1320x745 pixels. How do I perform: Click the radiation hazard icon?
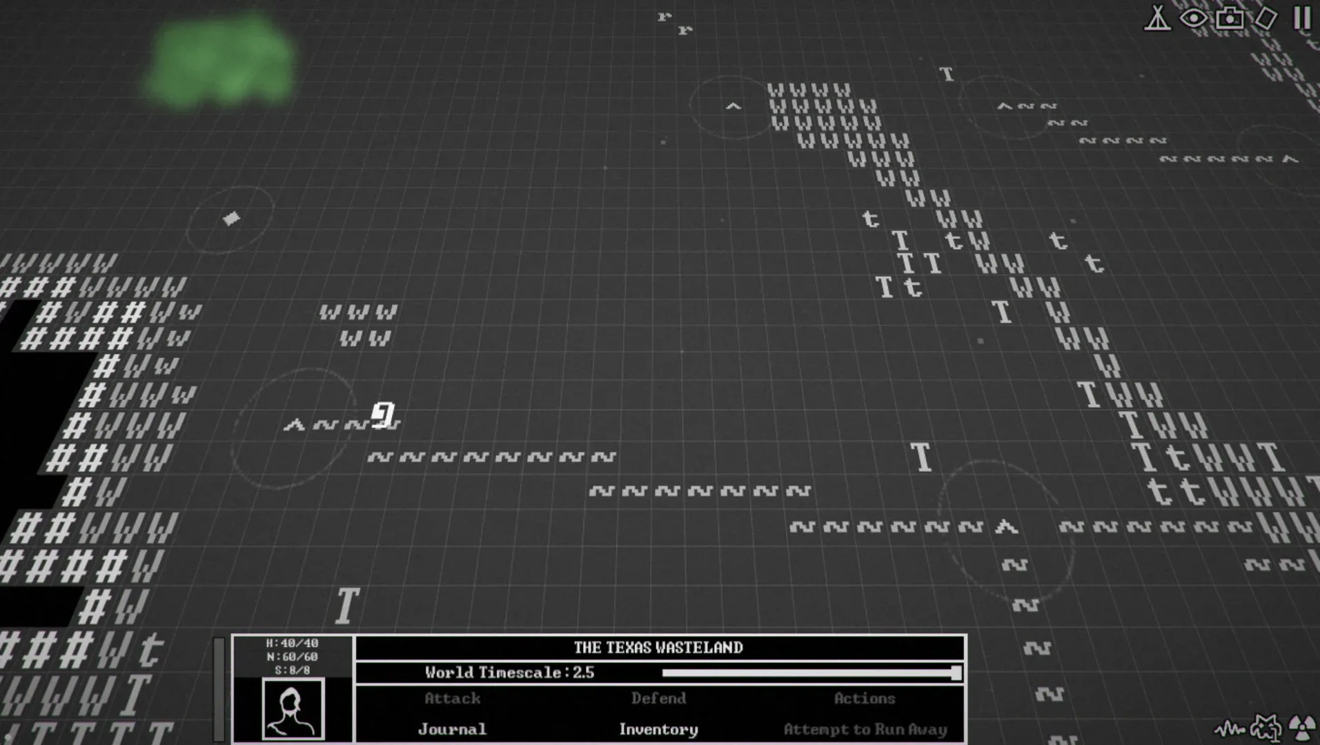[x=1302, y=727]
